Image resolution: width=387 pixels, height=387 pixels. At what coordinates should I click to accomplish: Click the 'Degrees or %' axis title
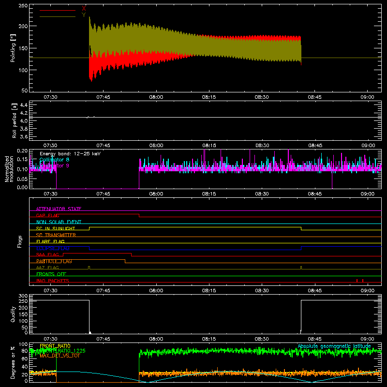(13, 362)
